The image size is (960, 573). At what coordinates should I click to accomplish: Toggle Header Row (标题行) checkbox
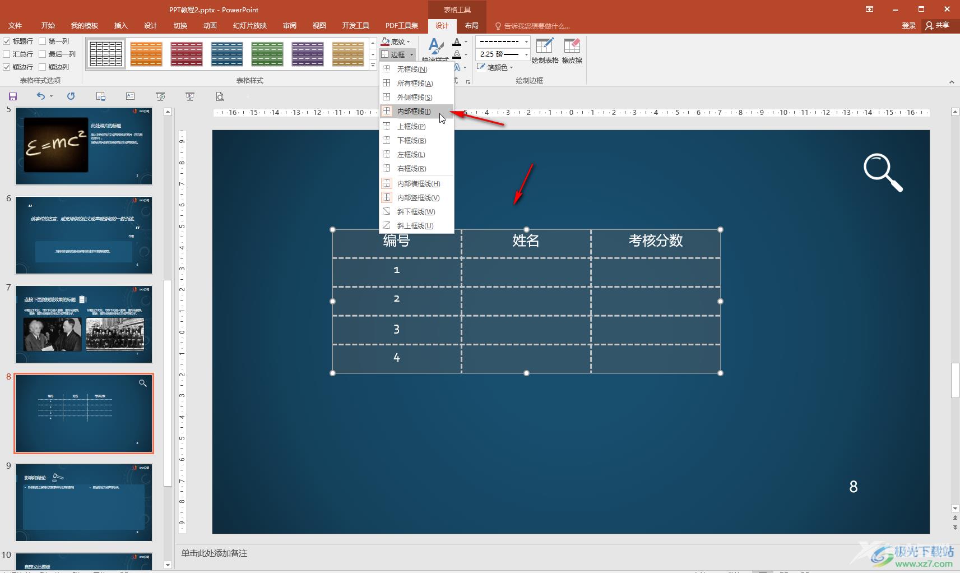[x=7, y=41]
